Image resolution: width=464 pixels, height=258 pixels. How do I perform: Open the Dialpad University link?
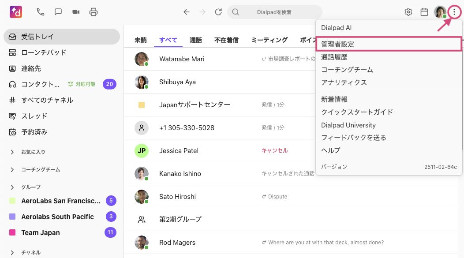tap(348, 125)
